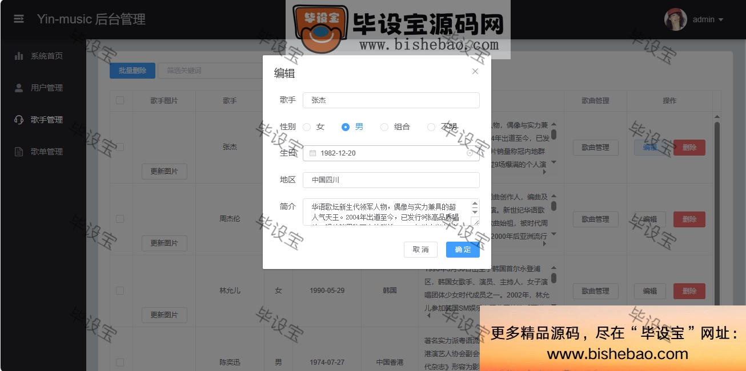Viewport: 746px width, 371px height.
Task: Click 取消 to cancel edit
Action: pos(420,250)
